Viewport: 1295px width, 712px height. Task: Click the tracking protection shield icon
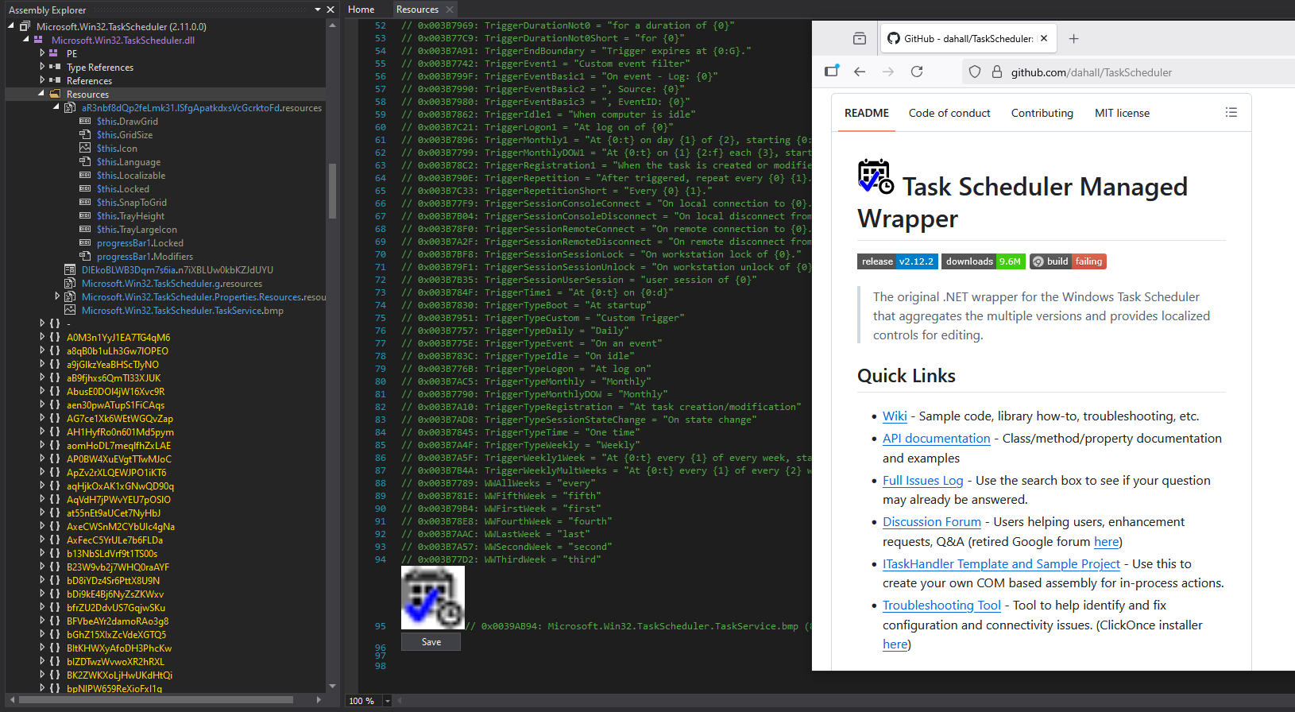975,72
